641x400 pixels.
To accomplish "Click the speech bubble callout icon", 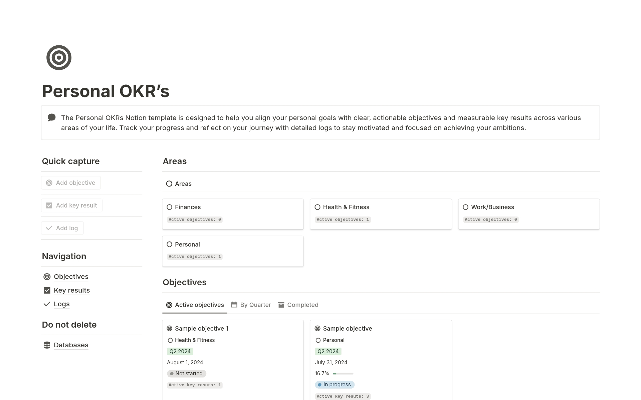I will 52,117.
